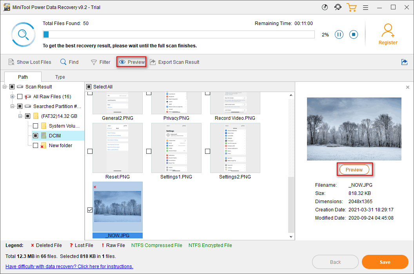
Task: Collapse the (FAT32)14.32 GB node
Action: (x=20, y=116)
